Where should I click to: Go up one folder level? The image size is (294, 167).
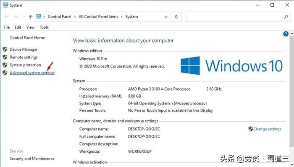click(x=30, y=17)
